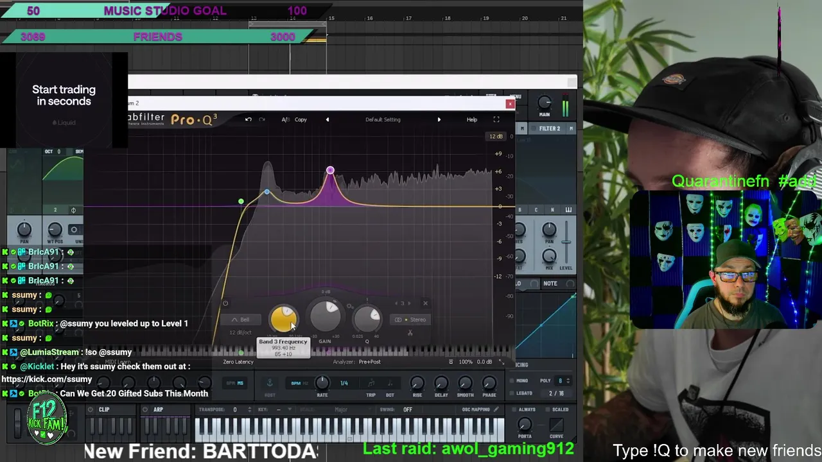The height and width of the screenshot is (462, 822).
Task: Go to the previous preset
Action: click(x=327, y=119)
